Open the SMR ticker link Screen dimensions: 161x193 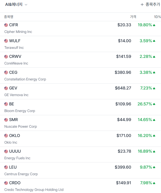click(14, 120)
